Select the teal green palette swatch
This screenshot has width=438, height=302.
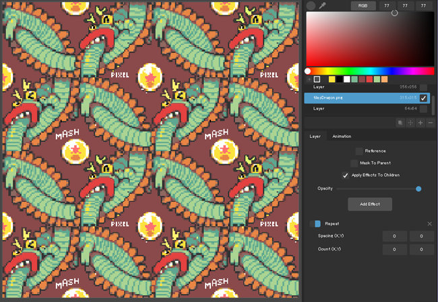click(354, 79)
